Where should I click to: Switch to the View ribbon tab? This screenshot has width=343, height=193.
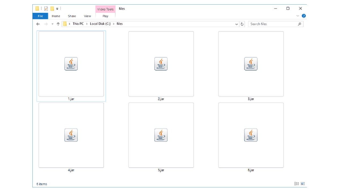coord(87,16)
